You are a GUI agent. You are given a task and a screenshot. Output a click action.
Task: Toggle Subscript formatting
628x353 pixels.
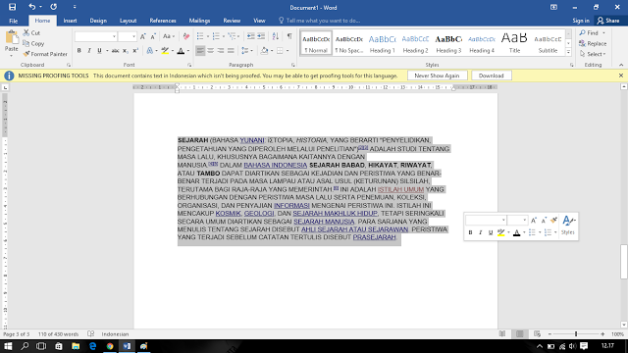point(126,51)
